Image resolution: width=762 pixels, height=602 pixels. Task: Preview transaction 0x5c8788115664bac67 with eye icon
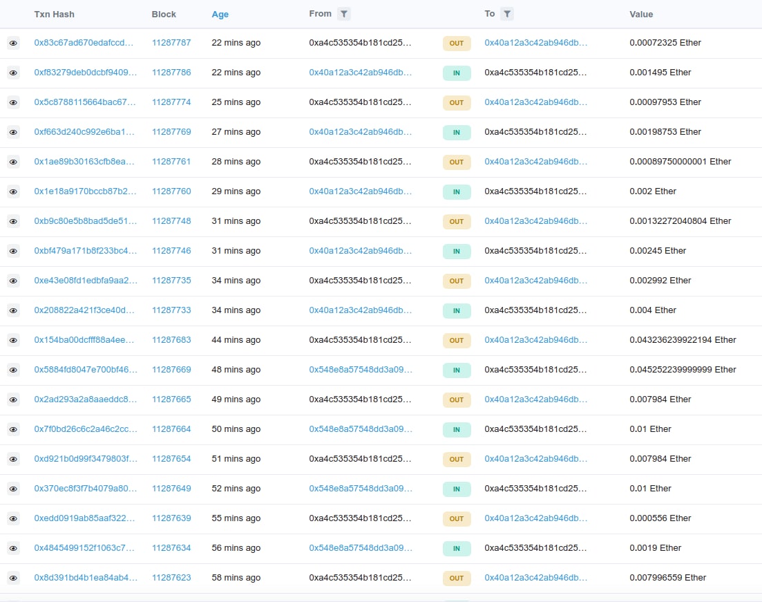tap(14, 102)
